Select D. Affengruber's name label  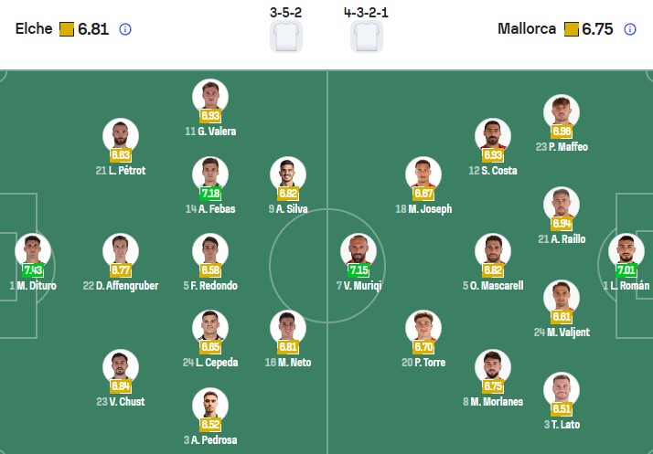pos(121,286)
